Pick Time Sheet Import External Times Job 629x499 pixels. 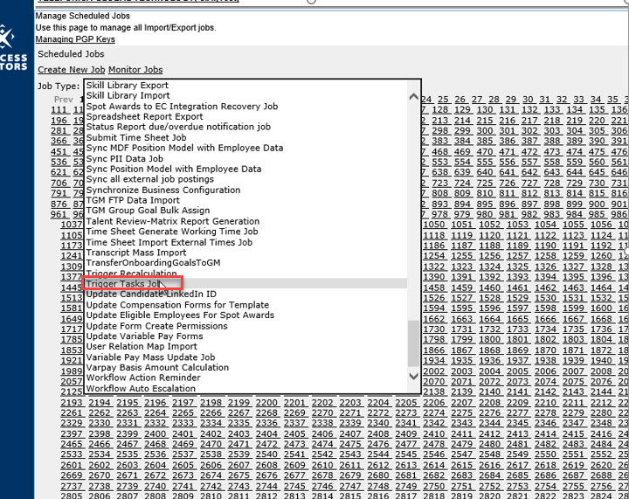(x=169, y=242)
